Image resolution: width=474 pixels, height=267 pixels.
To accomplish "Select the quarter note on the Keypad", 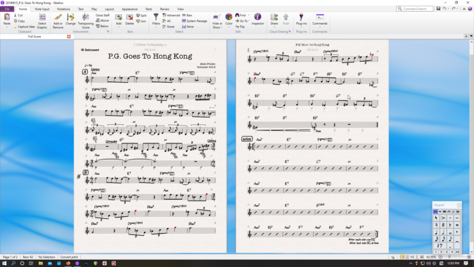I will click(x=436, y=232).
